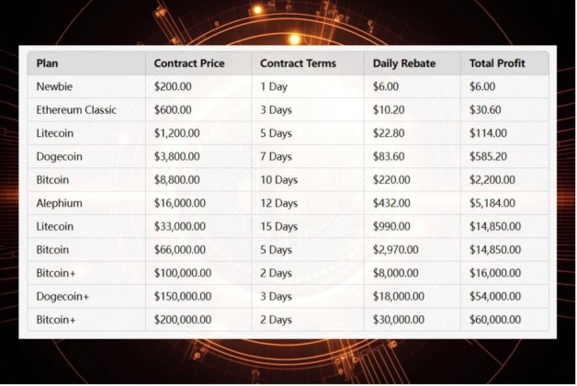The height and width of the screenshot is (386, 577).
Task: Click the $432.00 daily rebate cell
Action: [x=391, y=203]
